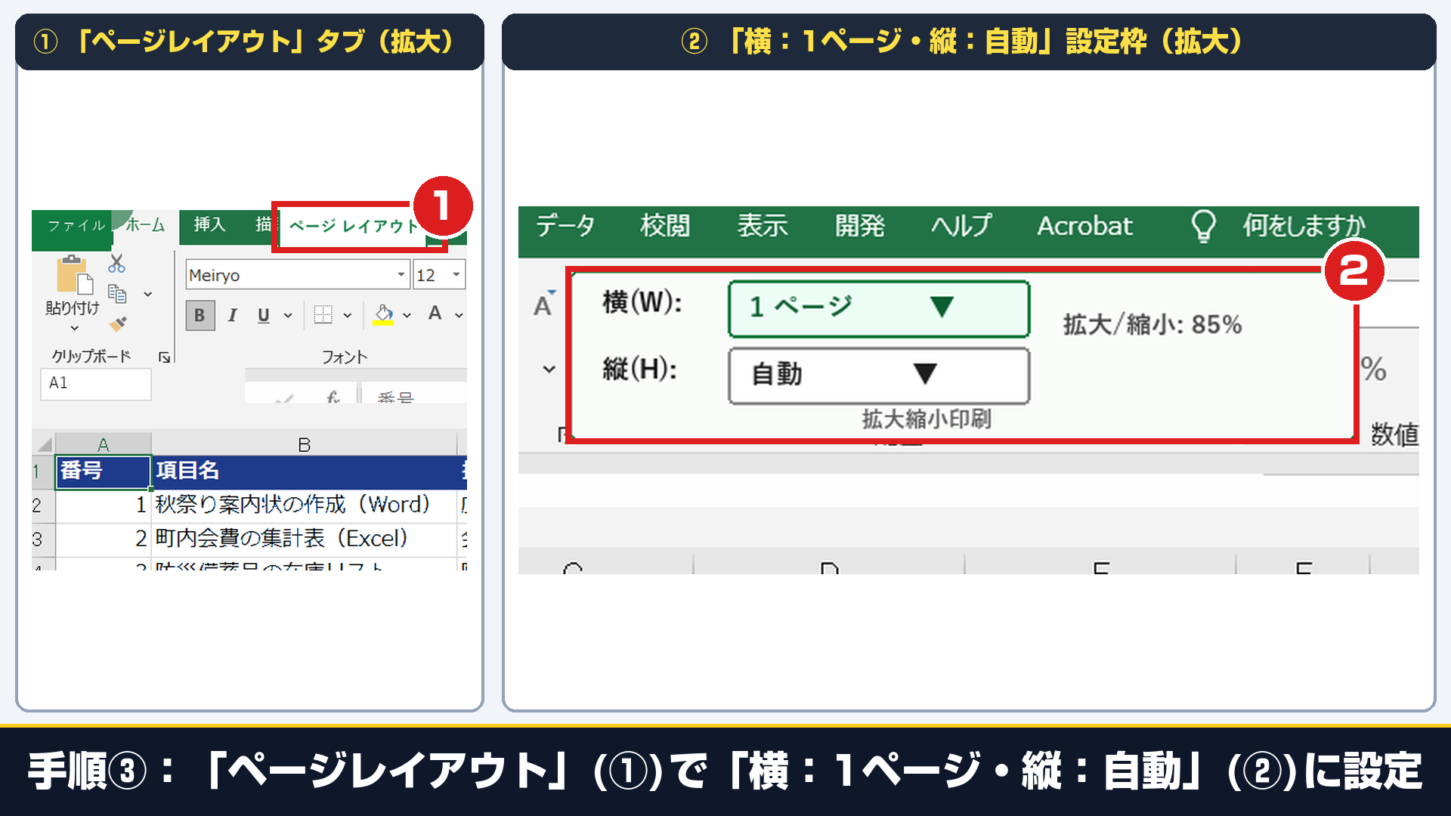This screenshot has width=1451, height=816.
Task: Open the Acrobat ribbon tab
Action: [x=1084, y=226]
